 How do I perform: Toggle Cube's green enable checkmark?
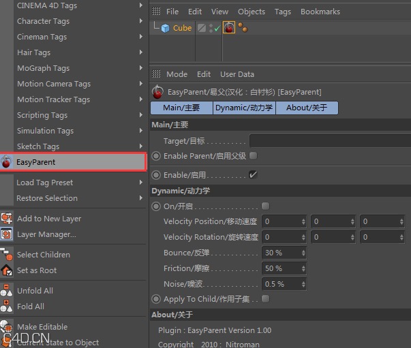pyautogui.click(x=217, y=29)
